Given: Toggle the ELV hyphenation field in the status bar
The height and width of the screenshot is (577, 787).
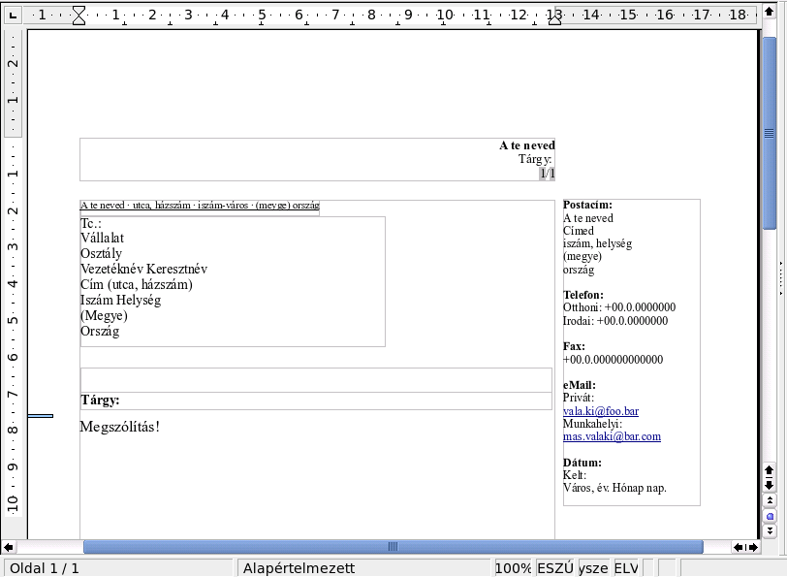Looking at the screenshot, I should [626, 568].
